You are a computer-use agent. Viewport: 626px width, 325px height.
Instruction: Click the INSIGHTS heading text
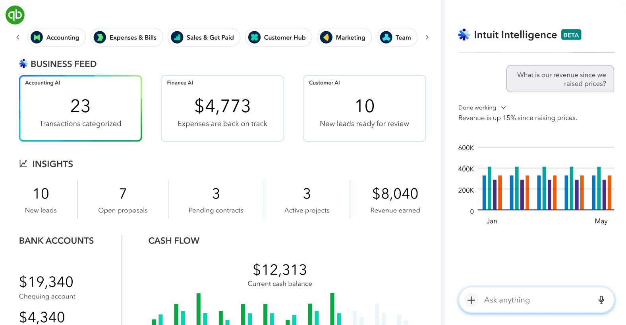(x=53, y=164)
